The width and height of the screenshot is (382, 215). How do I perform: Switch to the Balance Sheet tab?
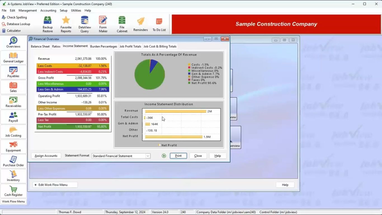pyautogui.click(x=40, y=46)
